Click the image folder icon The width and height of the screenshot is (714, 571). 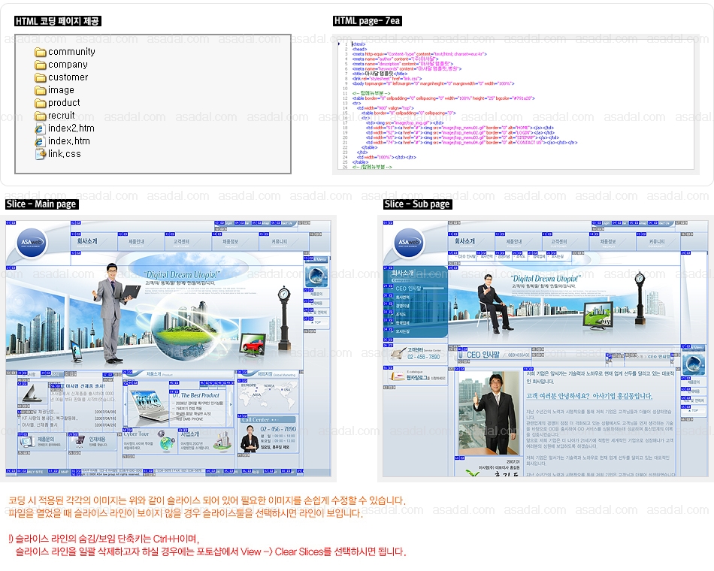tap(41, 90)
